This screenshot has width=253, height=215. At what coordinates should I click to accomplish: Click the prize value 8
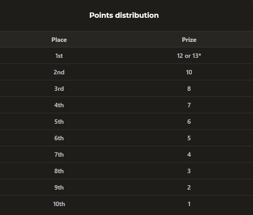(189, 89)
